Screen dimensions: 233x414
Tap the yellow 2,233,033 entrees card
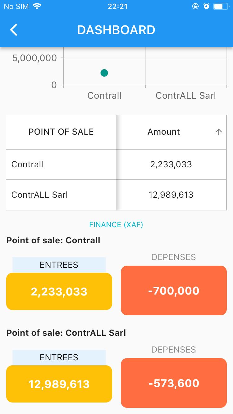[59, 291]
